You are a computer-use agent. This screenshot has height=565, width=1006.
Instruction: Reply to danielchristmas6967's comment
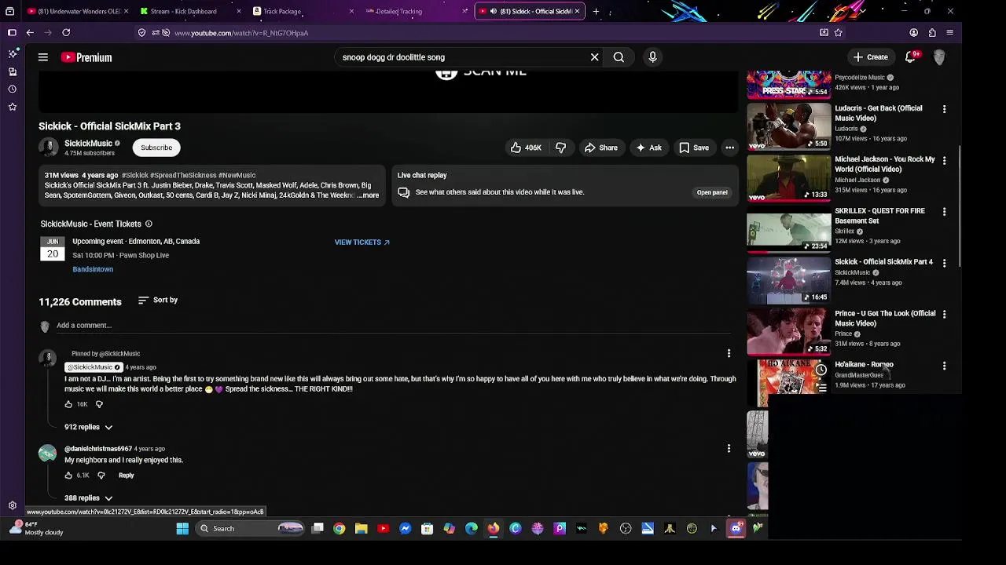click(126, 476)
